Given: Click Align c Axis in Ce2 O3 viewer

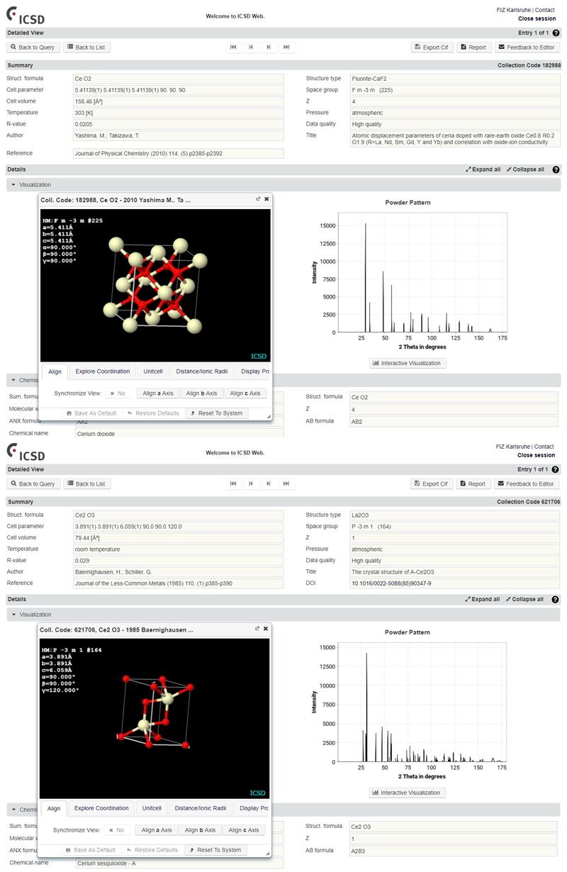Looking at the screenshot, I should tap(243, 829).
